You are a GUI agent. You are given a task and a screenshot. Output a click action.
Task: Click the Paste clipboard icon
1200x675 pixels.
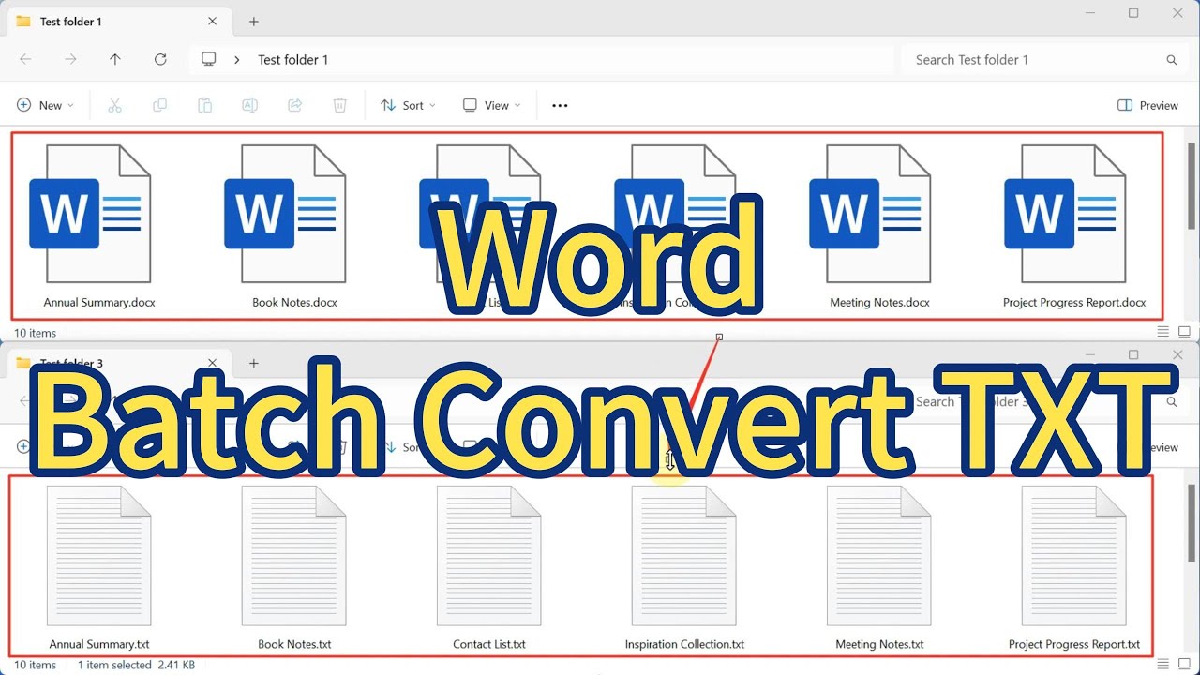coord(204,105)
